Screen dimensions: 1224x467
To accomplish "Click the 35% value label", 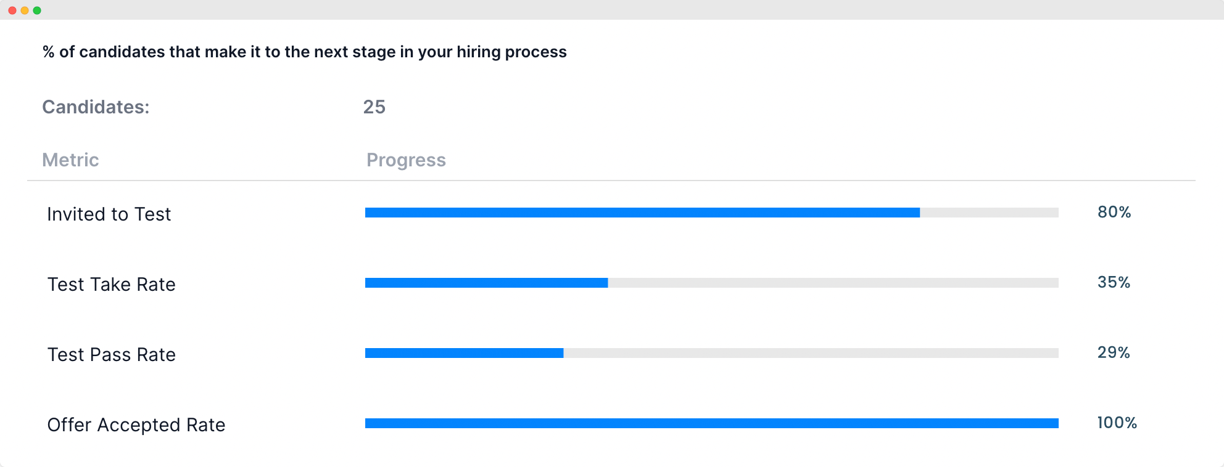I will pos(1114,282).
